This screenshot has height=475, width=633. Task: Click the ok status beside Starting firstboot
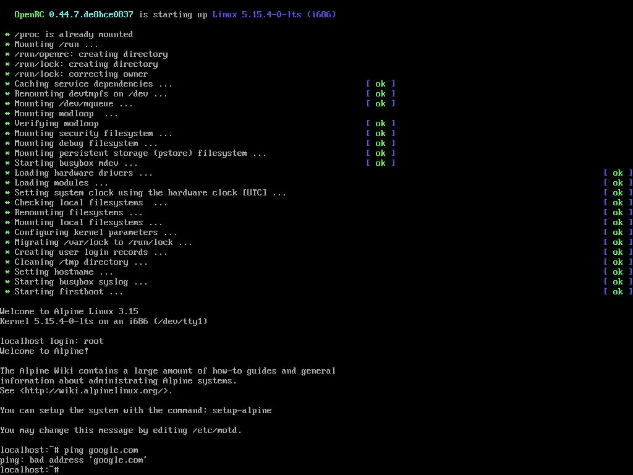click(618, 292)
